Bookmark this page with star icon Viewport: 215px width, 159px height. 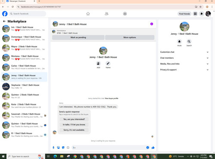click(x=200, y=7)
